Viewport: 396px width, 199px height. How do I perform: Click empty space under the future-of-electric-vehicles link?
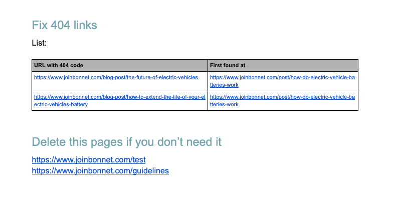120,86
